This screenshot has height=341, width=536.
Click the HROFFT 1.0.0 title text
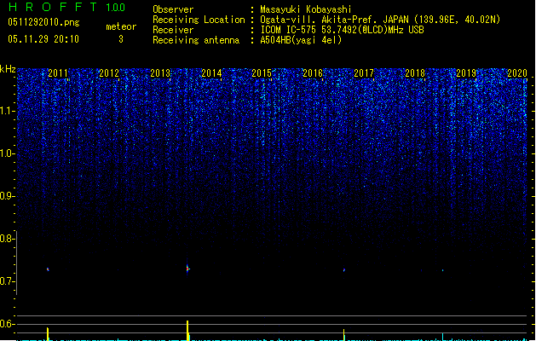(x=67, y=7)
